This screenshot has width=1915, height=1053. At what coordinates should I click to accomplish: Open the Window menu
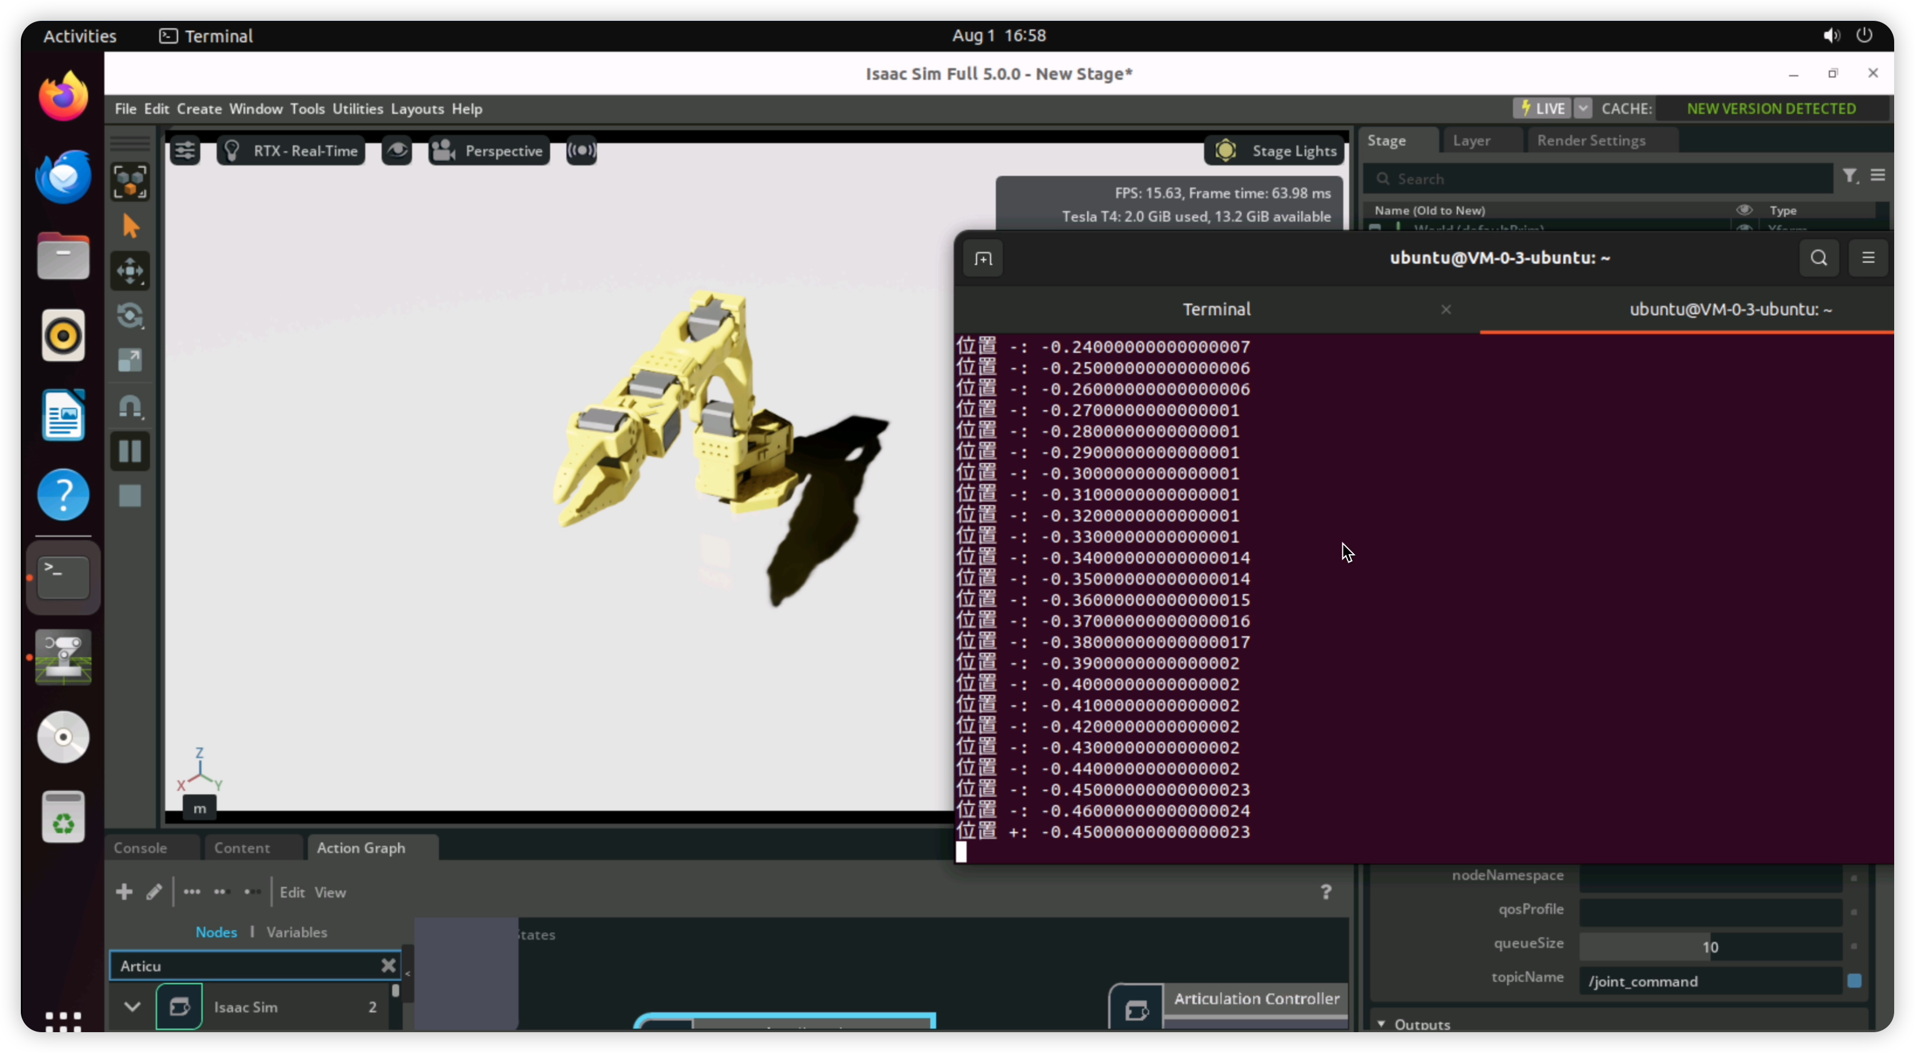point(256,109)
